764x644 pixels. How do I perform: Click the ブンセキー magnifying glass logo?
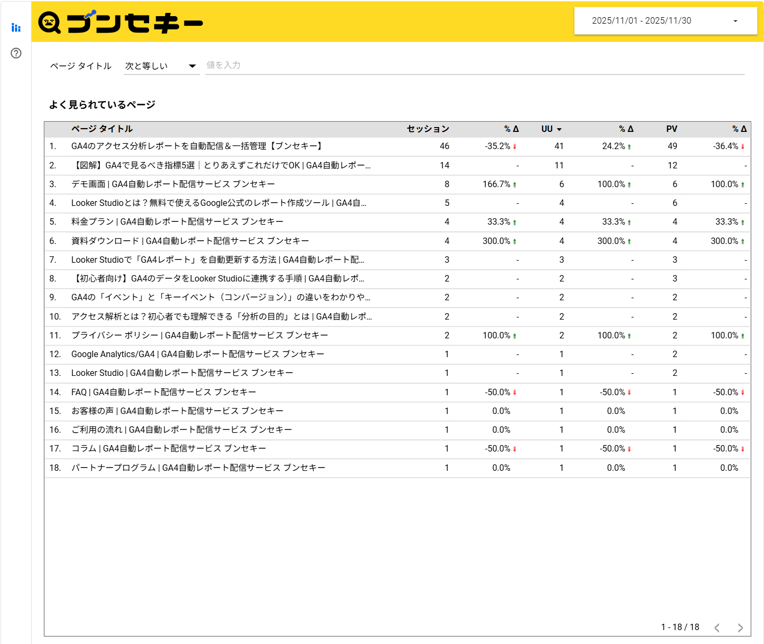pos(48,21)
